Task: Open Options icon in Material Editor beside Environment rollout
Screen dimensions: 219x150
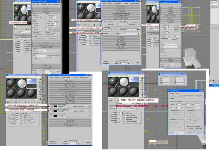Action: click(40, 94)
